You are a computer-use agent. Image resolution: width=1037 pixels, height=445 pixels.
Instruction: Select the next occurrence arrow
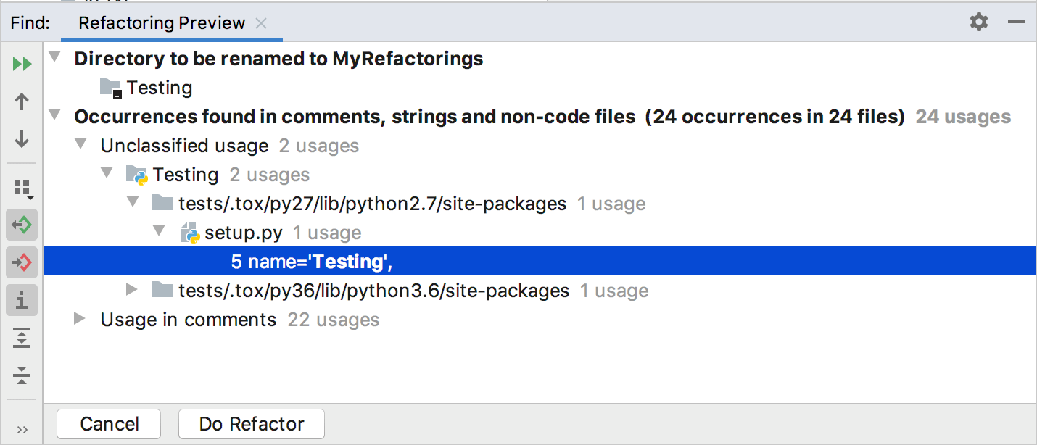click(x=21, y=139)
